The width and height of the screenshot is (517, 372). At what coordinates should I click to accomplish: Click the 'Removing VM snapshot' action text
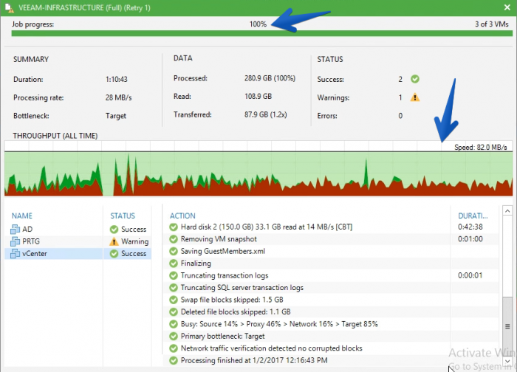pyautogui.click(x=219, y=239)
